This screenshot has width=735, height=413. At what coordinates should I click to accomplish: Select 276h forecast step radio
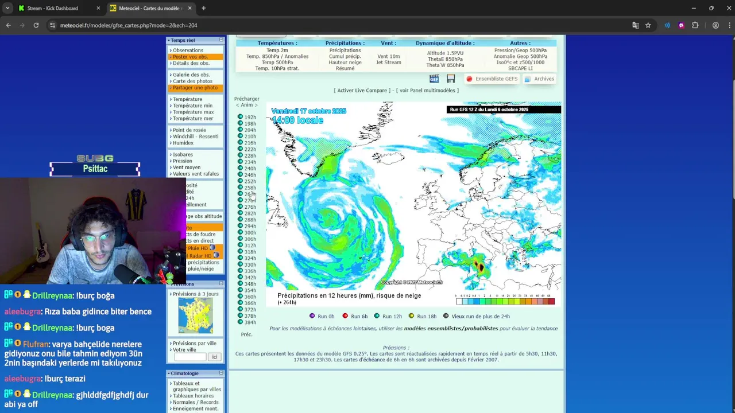click(240, 207)
